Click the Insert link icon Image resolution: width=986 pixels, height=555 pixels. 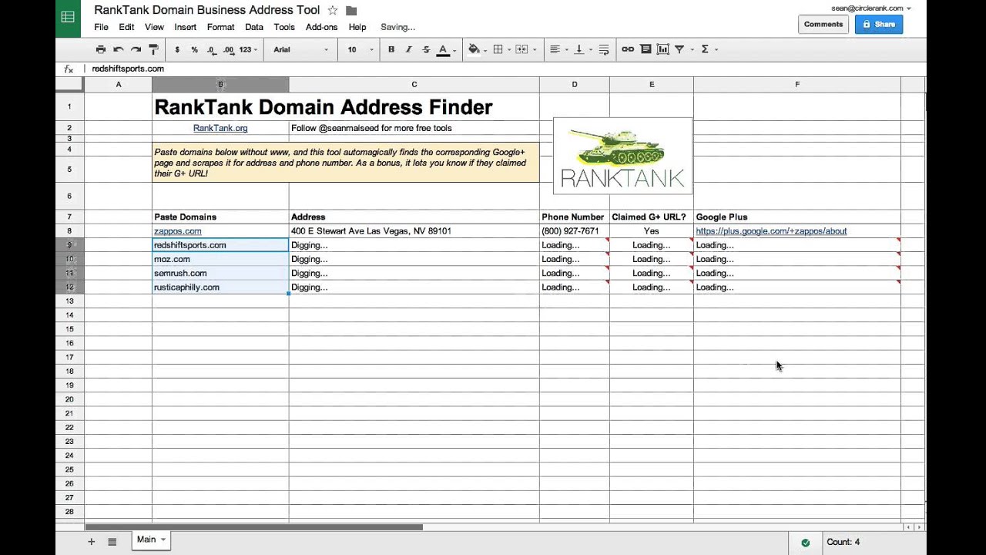(x=628, y=49)
